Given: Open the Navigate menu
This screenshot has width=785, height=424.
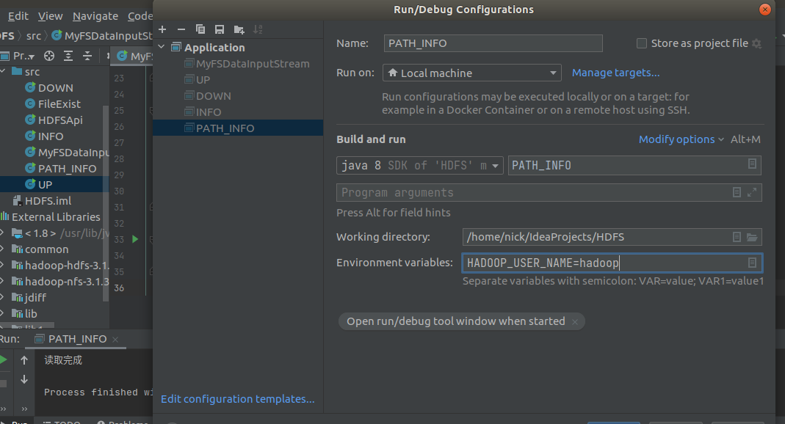Looking at the screenshot, I should coord(95,15).
